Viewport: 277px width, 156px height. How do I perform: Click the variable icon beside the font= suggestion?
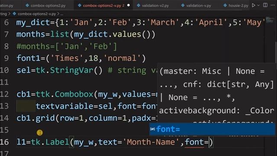152,129
